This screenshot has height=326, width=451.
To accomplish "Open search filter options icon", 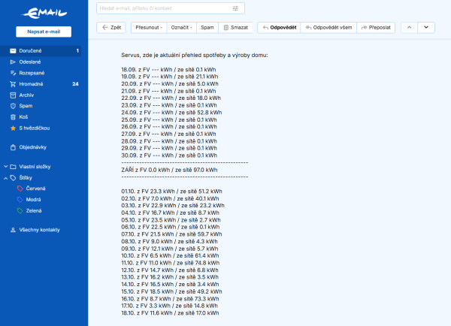I will (x=235, y=8).
